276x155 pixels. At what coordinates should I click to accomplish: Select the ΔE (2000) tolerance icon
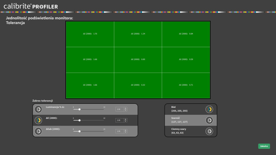point(38,120)
